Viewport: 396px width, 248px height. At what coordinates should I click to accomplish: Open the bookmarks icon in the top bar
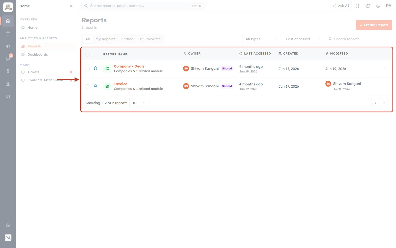358,6
